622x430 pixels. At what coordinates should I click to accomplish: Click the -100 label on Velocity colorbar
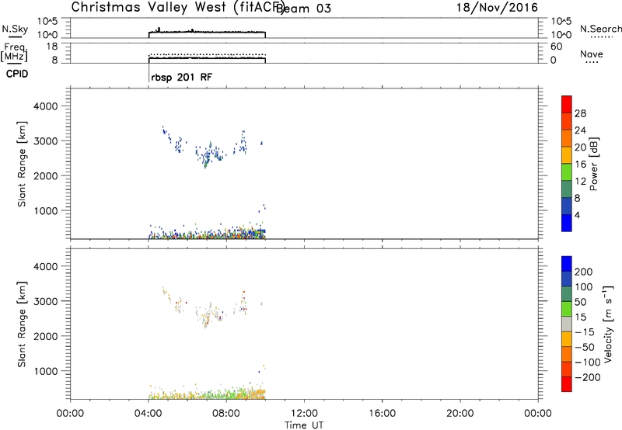point(587,362)
